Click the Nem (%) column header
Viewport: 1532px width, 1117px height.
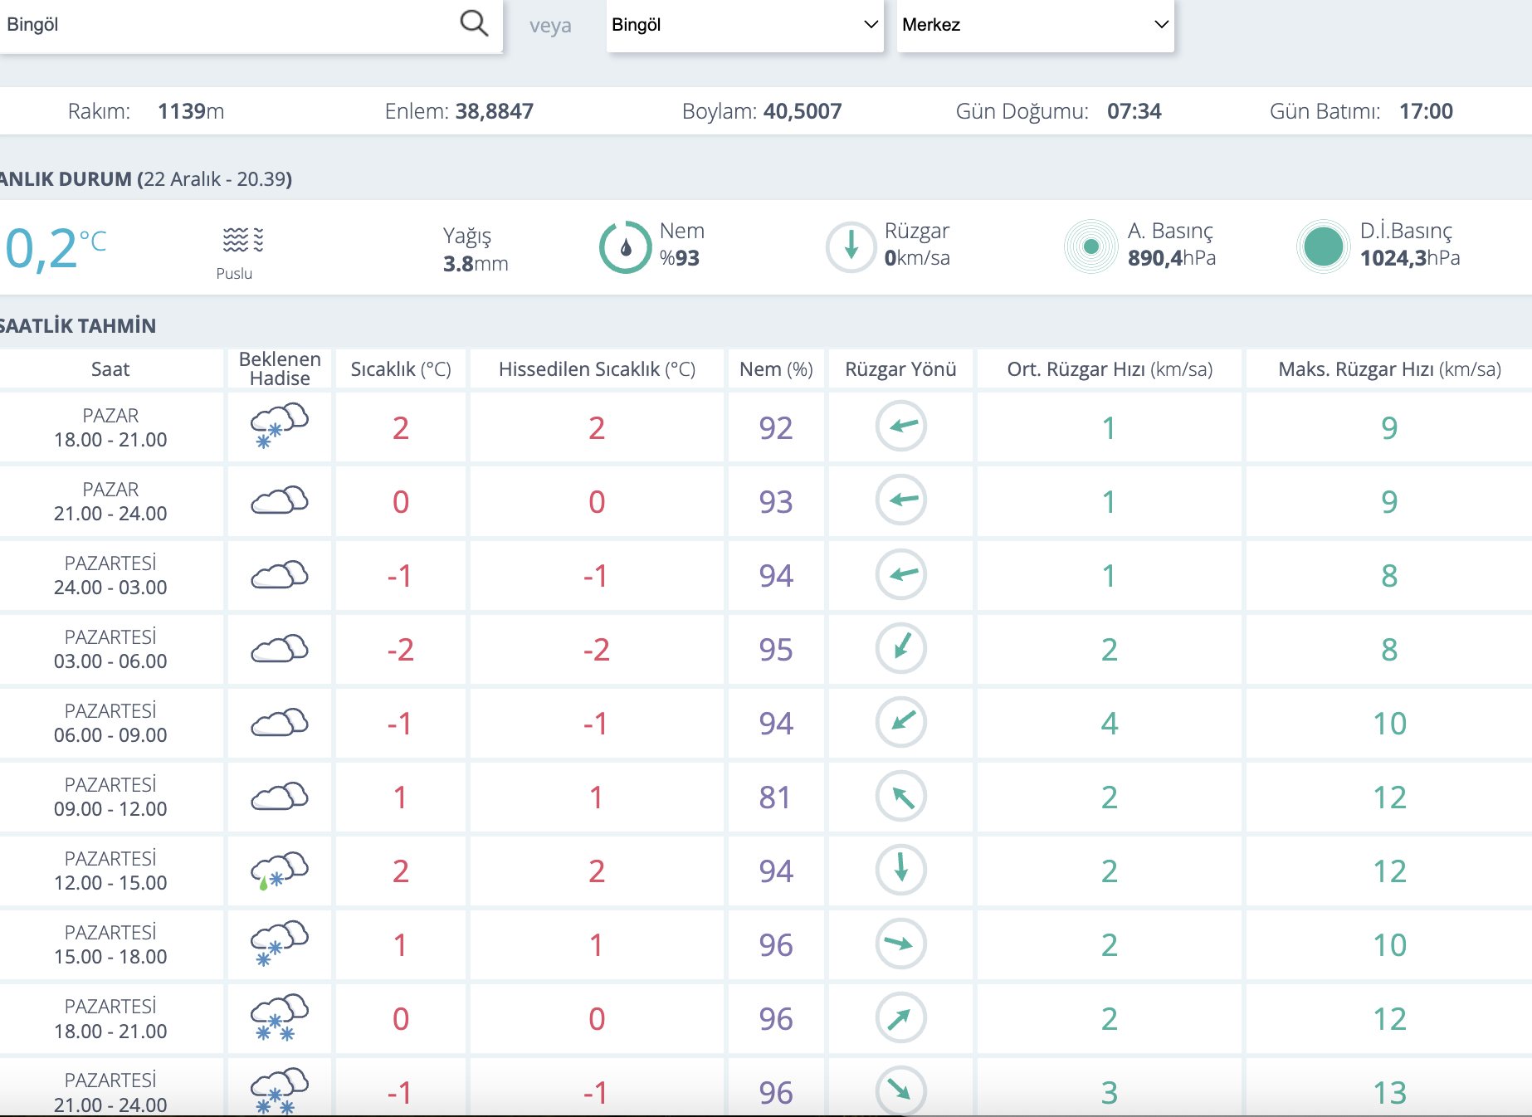pos(776,369)
